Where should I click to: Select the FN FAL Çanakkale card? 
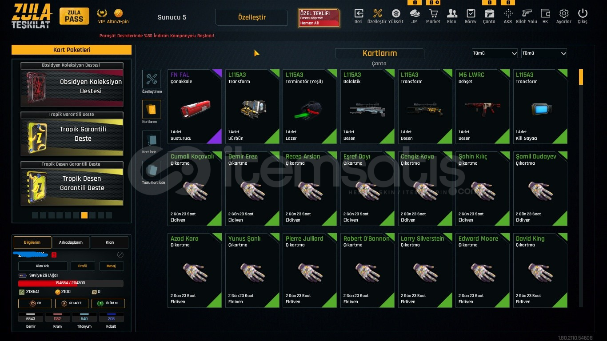(x=195, y=107)
